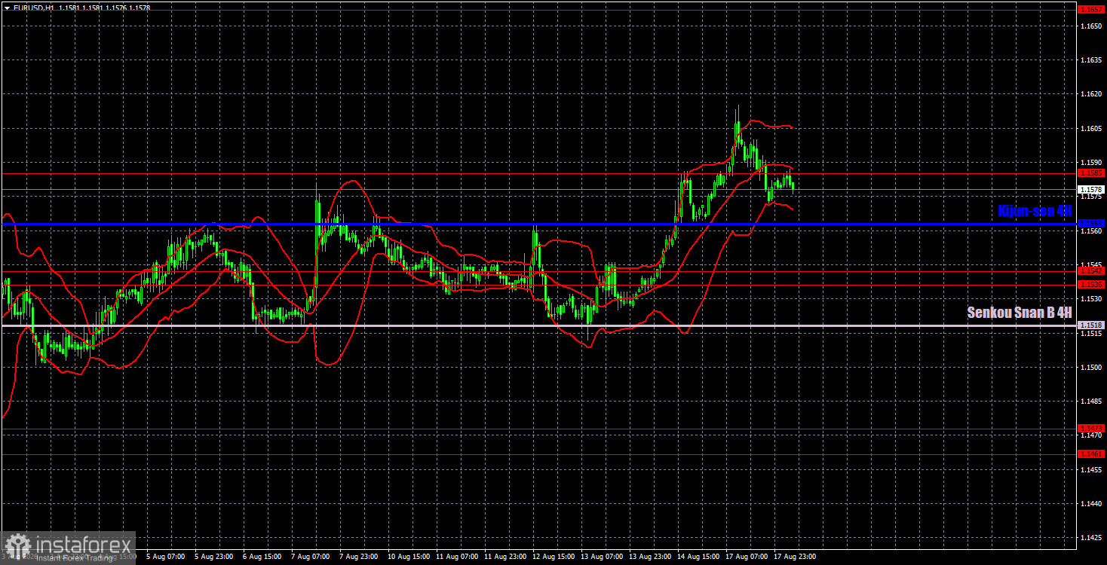Click the 17 Aug 07:00 time label
1107x565 pixels.
pos(747,557)
